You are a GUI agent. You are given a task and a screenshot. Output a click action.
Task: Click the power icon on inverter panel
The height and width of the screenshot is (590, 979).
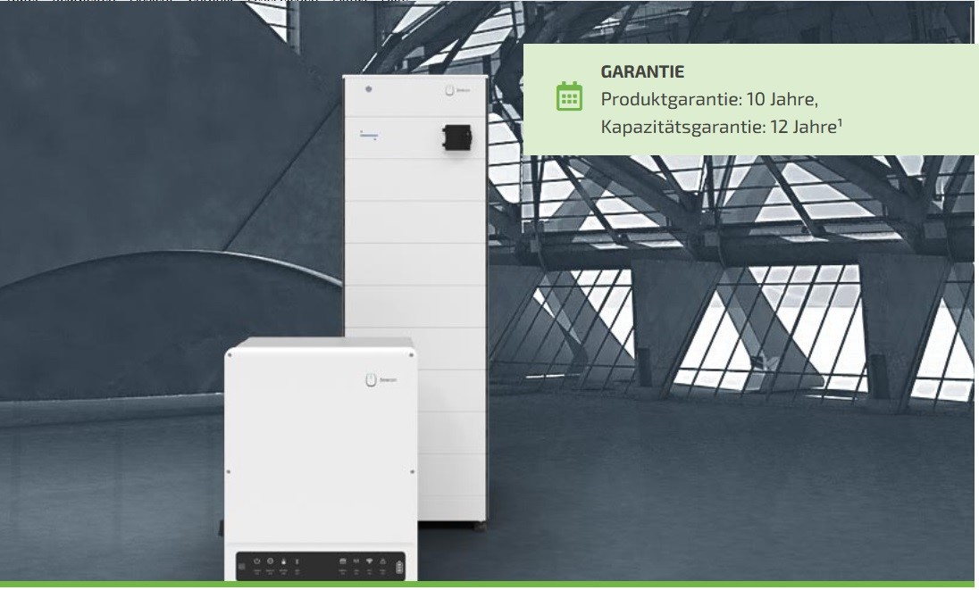(257, 561)
